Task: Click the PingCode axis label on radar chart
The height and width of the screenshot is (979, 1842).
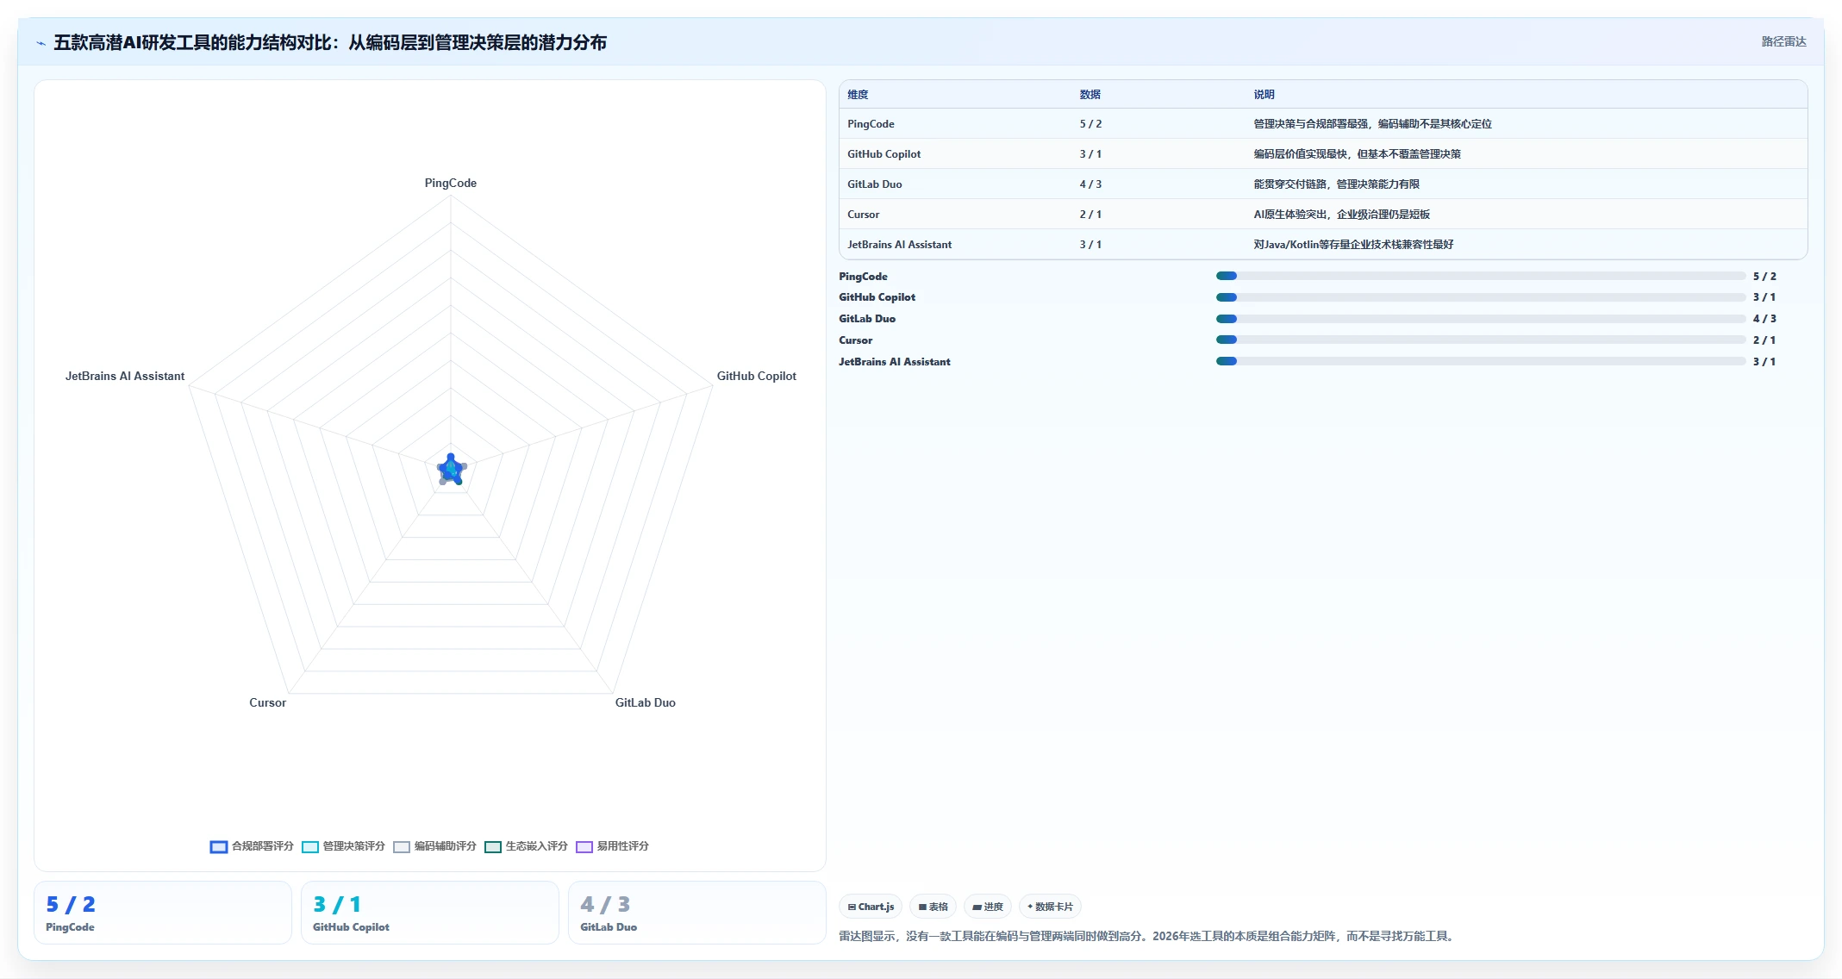Action: (x=450, y=183)
